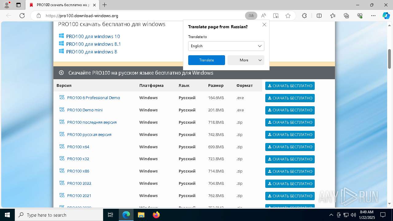Open the Windows Start menu
393x221 pixels.
pyautogui.click(x=7, y=215)
